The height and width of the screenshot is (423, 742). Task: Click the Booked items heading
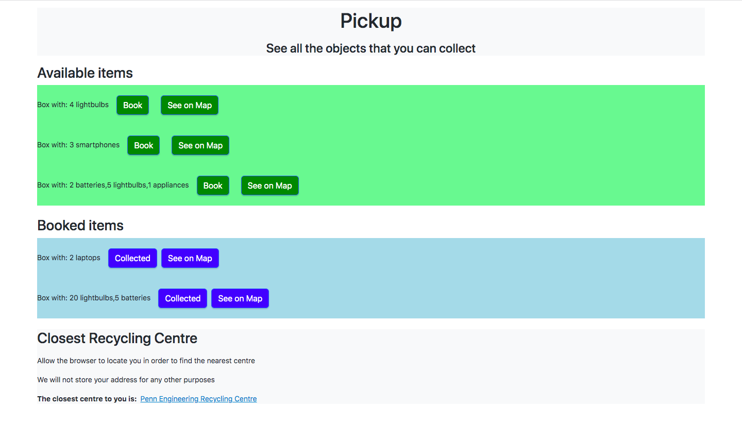pos(80,226)
